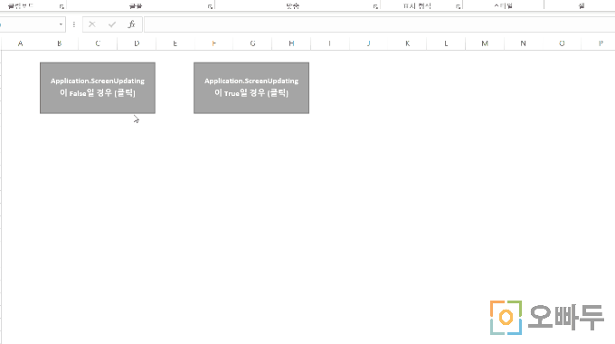Select column A header

[x=21, y=43]
